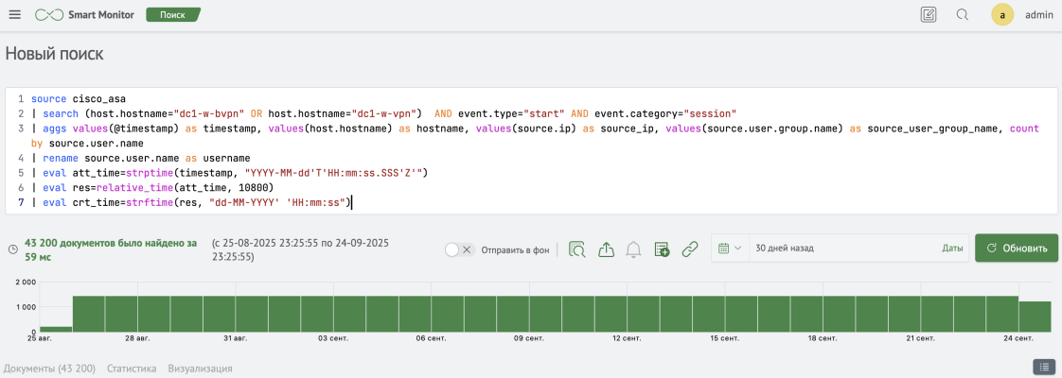Click the add to dashboard icon
Screen dimensions: 1062x378
click(662, 249)
